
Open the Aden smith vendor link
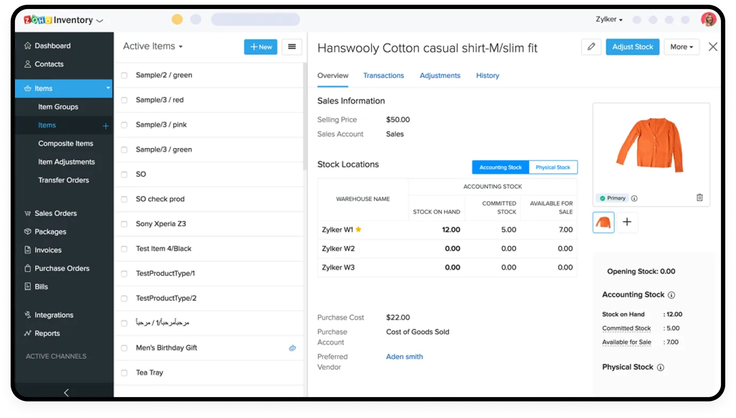point(404,357)
